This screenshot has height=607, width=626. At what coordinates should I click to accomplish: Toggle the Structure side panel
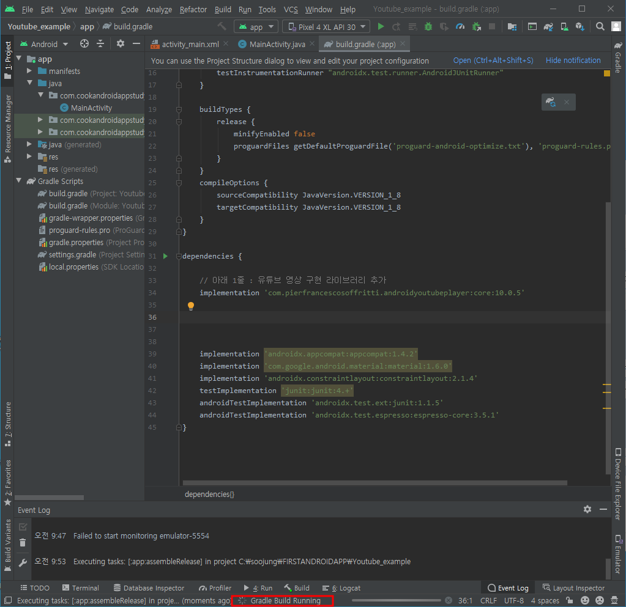coord(7,425)
